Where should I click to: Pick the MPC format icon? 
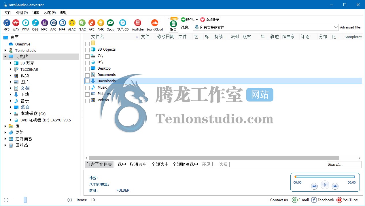click(44, 23)
